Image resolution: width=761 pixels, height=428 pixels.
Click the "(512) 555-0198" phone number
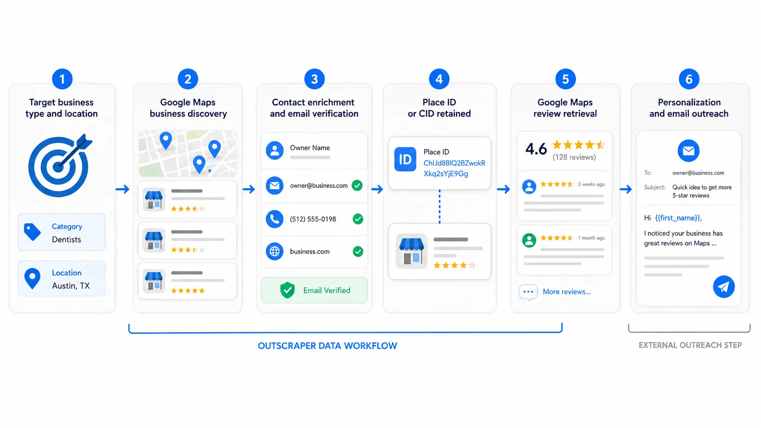coord(313,219)
